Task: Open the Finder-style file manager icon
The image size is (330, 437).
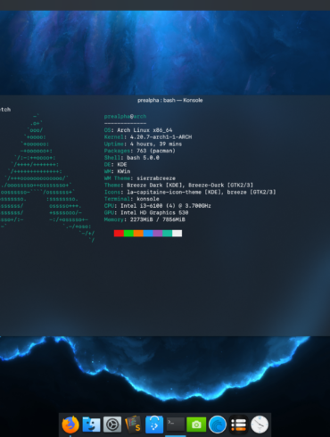Action: 91,425
